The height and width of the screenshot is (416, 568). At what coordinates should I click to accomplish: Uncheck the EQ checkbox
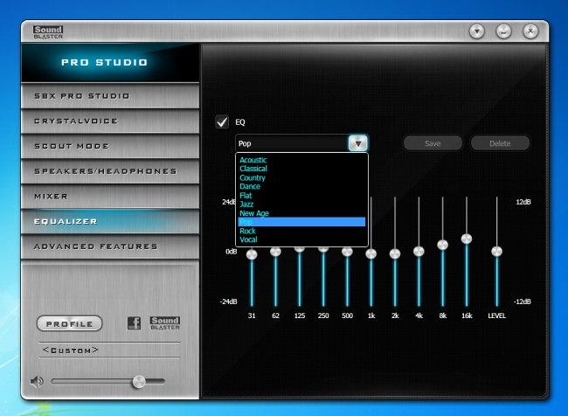222,121
